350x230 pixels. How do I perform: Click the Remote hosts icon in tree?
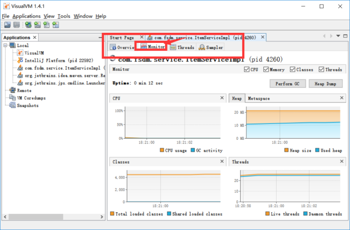coord(13,90)
